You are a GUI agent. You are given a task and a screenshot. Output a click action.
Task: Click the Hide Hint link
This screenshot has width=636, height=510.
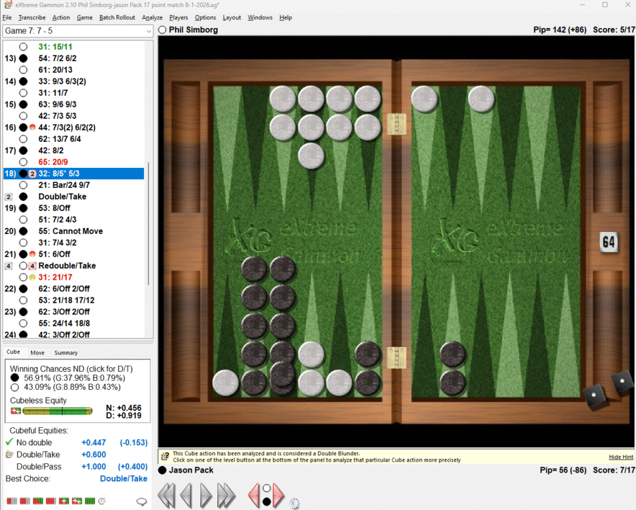[620, 457]
